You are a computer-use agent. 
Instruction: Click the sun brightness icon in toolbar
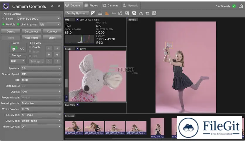[x=141, y=13]
